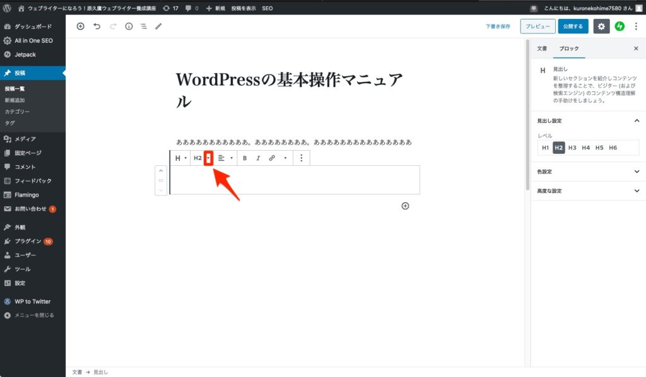Open the comments bubble in admin bar
Screen dimensions: 646x377
coord(192,8)
